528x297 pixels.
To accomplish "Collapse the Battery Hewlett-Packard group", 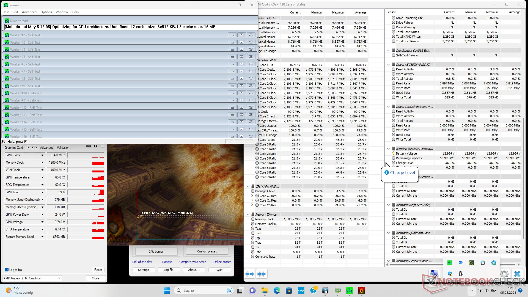I will (x=388, y=149).
